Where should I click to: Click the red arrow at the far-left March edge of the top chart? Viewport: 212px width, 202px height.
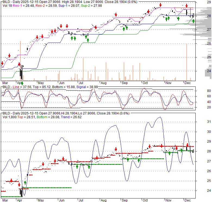click(x=3, y=62)
